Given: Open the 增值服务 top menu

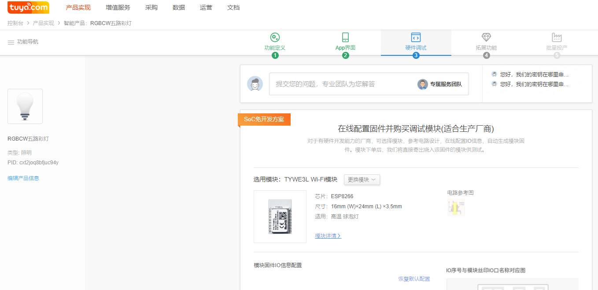Looking at the screenshot, I should (x=118, y=7).
